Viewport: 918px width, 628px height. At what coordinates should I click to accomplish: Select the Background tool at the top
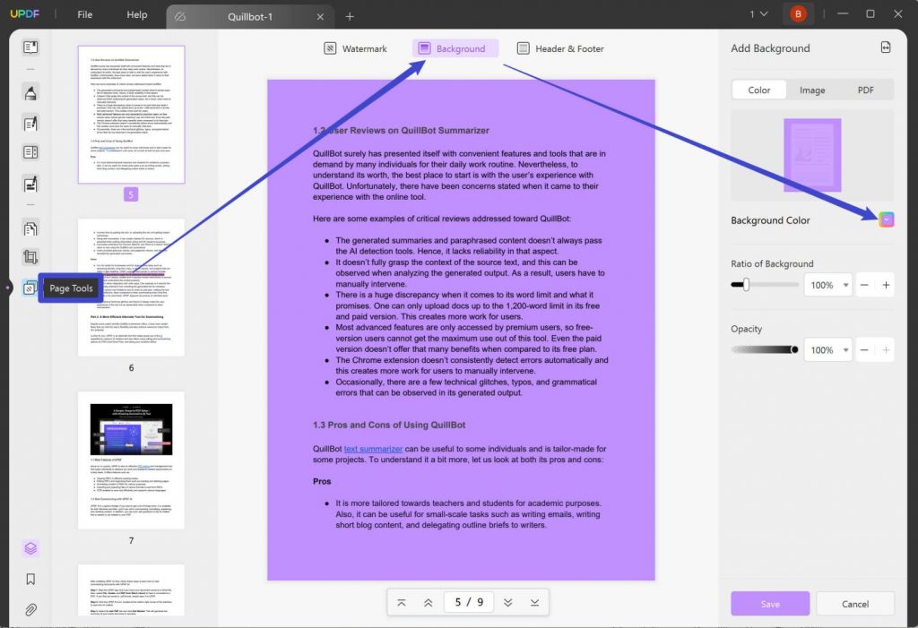click(455, 48)
